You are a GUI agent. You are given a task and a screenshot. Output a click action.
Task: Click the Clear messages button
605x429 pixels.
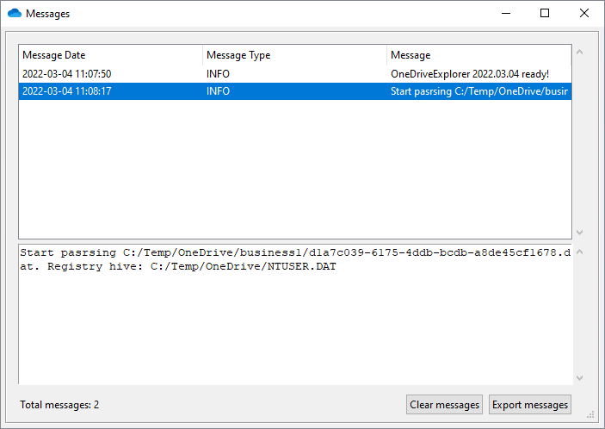pos(444,404)
